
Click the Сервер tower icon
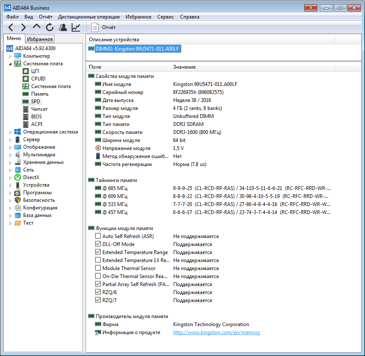pos(17,139)
